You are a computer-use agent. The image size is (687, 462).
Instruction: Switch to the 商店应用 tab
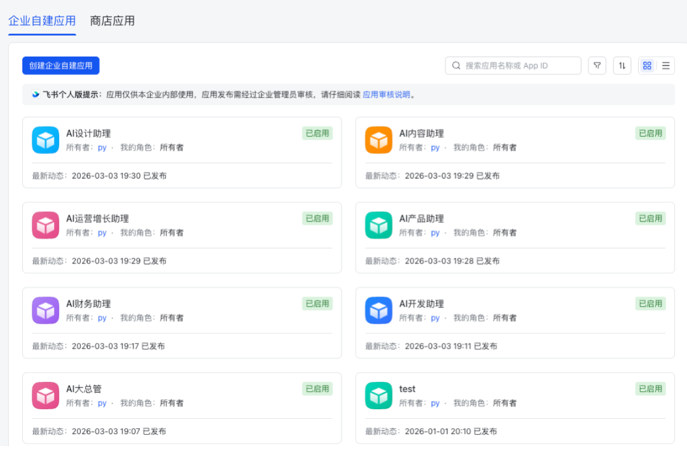click(x=112, y=21)
